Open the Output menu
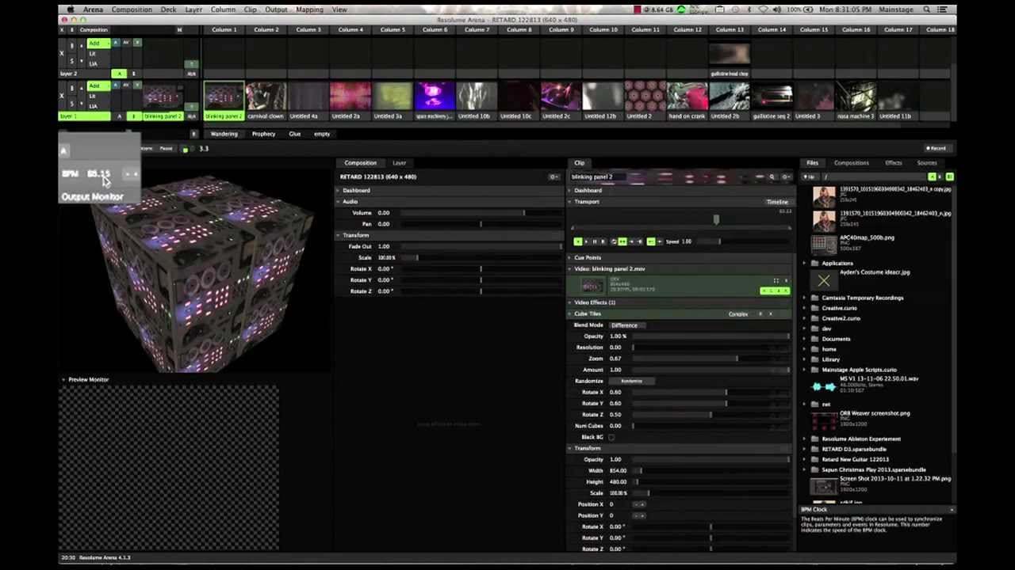Image resolution: width=1015 pixels, height=570 pixels. tap(276, 9)
